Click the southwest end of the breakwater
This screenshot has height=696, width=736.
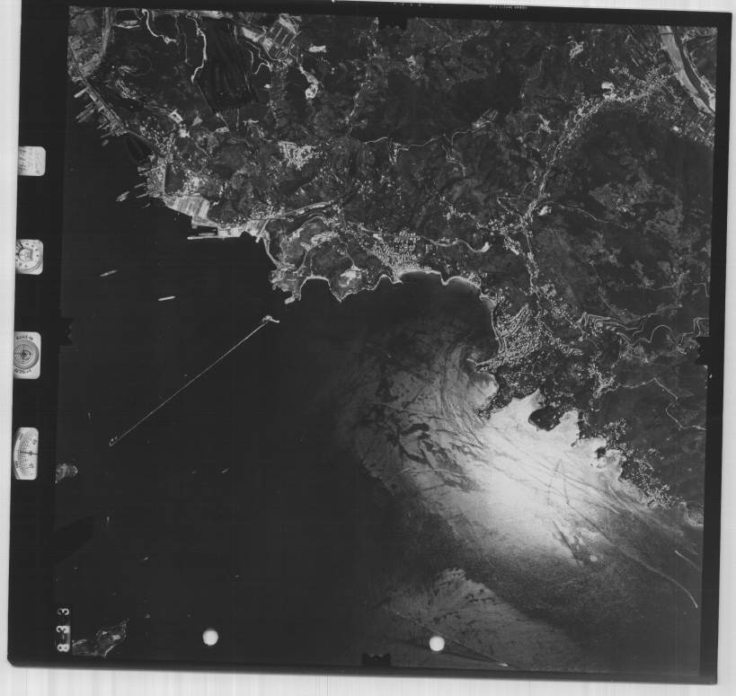113,441
